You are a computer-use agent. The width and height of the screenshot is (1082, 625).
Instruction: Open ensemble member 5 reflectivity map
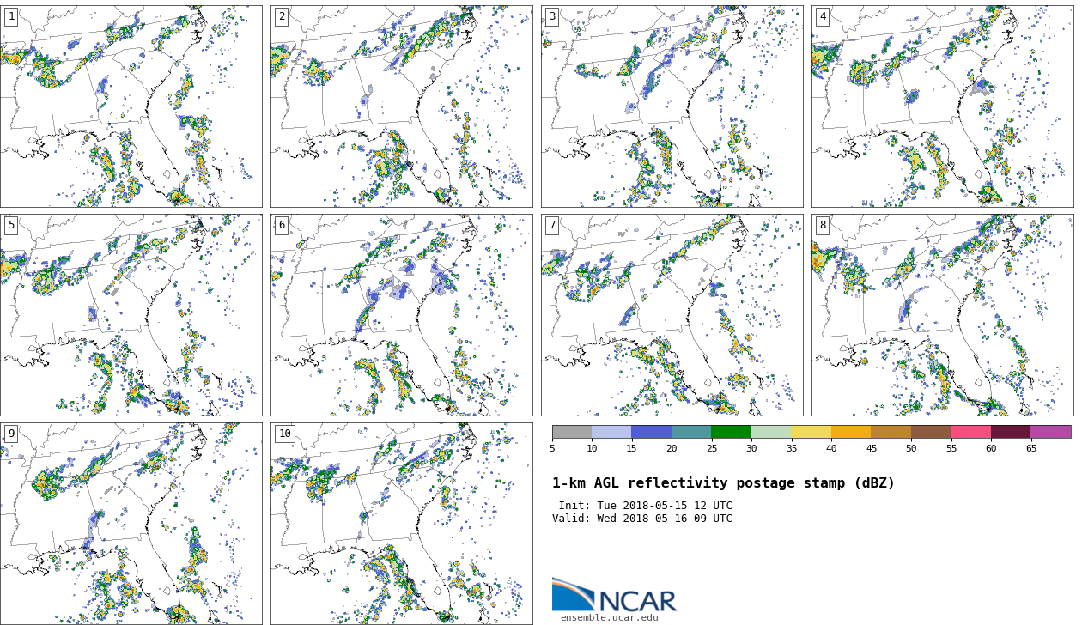[x=131, y=315]
